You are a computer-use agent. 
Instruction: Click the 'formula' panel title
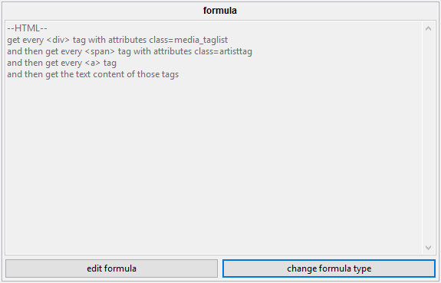pyautogui.click(x=220, y=11)
